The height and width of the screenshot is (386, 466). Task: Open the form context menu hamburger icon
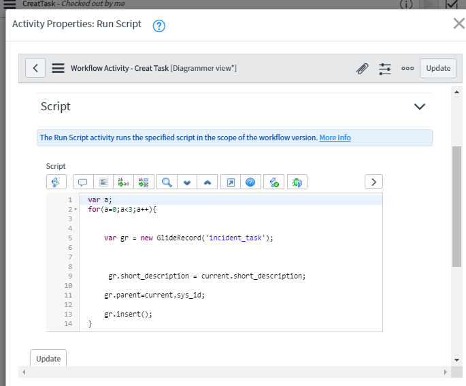pyautogui.click(x=58, y=68)
